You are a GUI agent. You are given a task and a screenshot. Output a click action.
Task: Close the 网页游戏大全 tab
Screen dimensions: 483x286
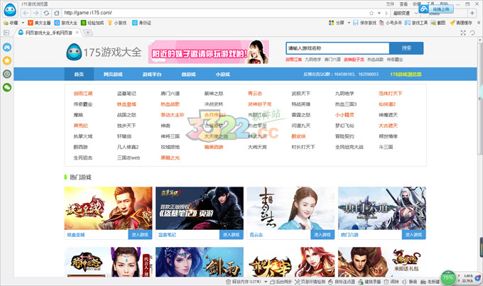(x=77, y=33)
